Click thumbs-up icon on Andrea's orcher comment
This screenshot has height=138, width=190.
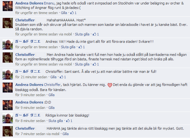(72, 12)
